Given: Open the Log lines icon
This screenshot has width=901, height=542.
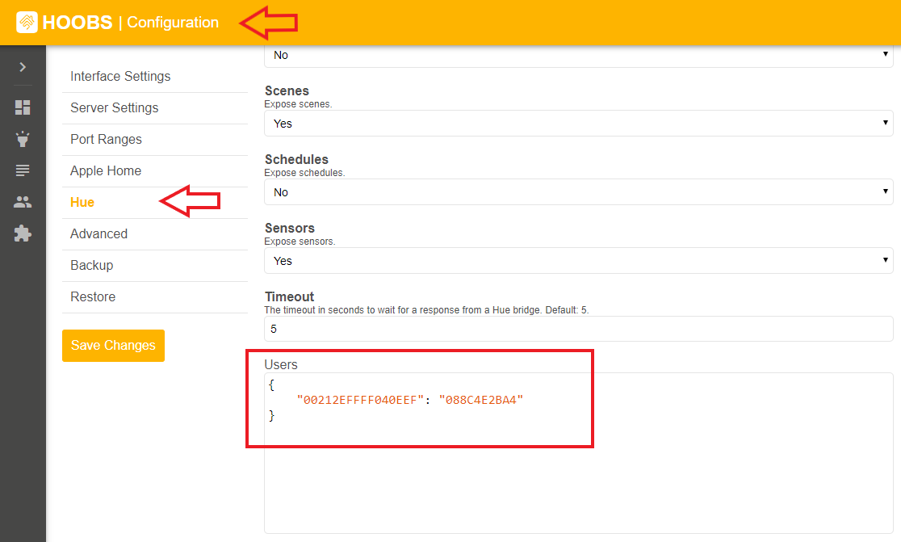Looking at the screenshot, I should tap(23, 170).
